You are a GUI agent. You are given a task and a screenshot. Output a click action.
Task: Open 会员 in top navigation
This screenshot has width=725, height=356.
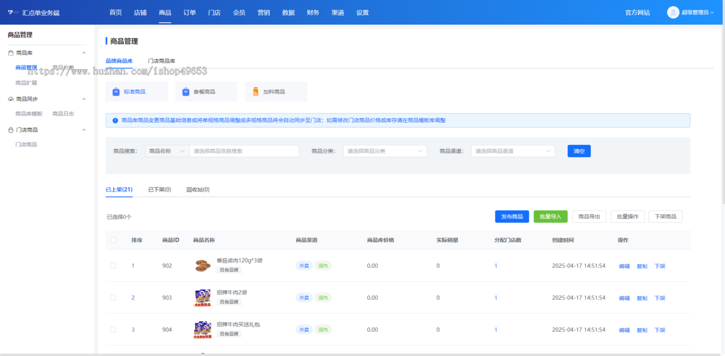click(239, 13)
